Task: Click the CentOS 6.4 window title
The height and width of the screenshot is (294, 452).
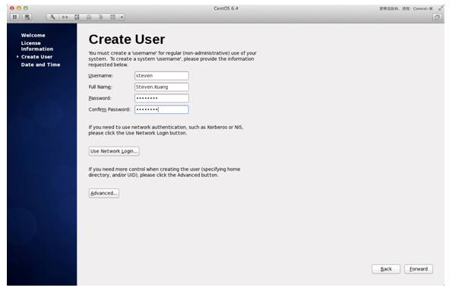Action: [226, 8]
